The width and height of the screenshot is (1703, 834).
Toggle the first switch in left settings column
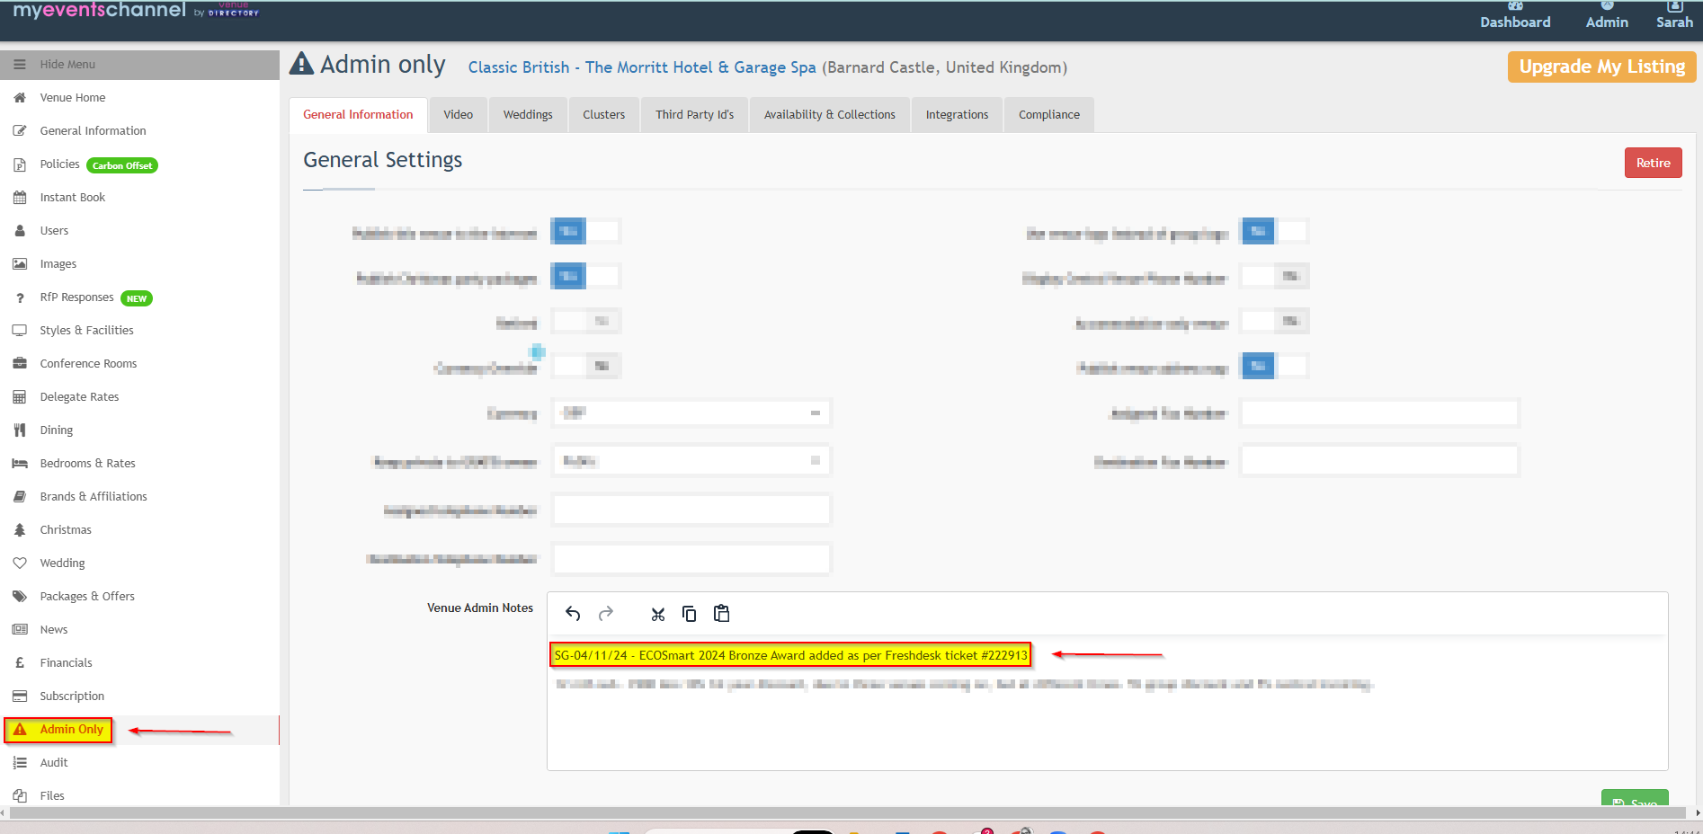(x=585, y=231)
